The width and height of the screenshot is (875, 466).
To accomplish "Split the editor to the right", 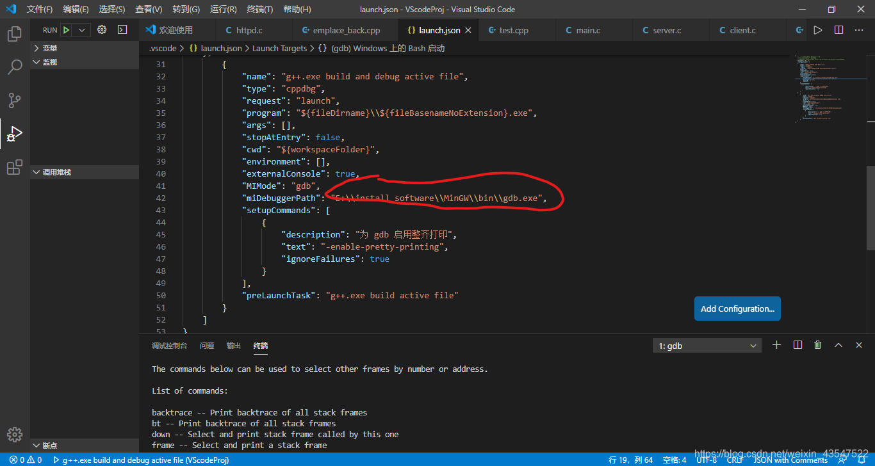I will tap(838, 30).
